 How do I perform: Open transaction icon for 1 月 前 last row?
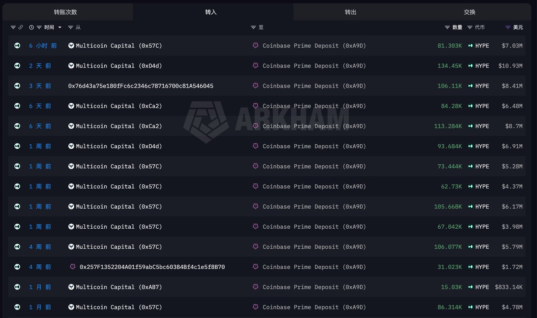pyautogui.click(x=17, y=307)
